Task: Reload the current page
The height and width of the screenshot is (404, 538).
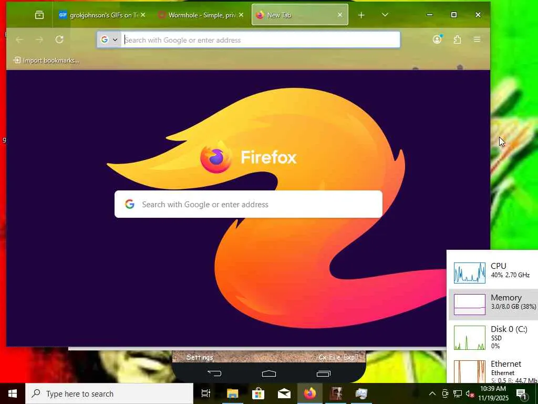Action: (59, 39)
